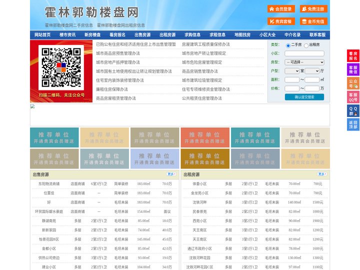Open 环贸国际碧水豪庭 sale listing
The height and width of the screenshot is (270, 360).
49,211
